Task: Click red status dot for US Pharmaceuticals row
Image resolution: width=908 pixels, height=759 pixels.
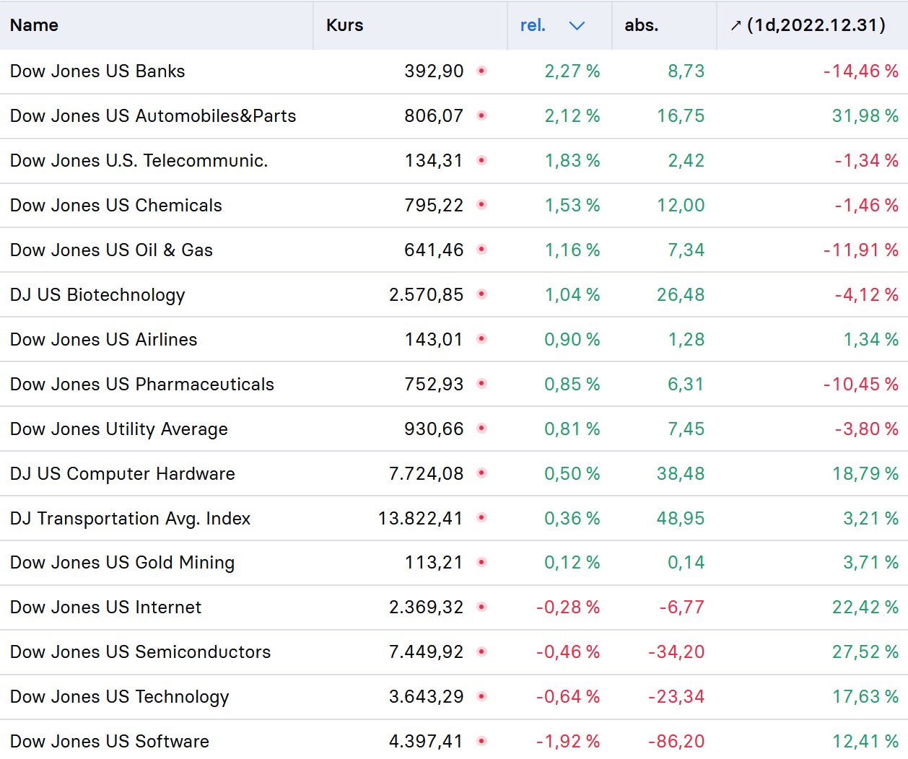Action: (x=482, y=384)
